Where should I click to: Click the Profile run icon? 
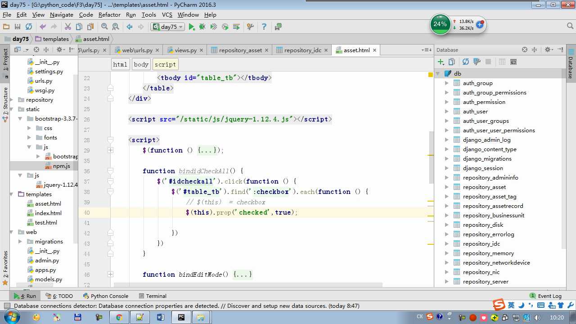point(225,27)
